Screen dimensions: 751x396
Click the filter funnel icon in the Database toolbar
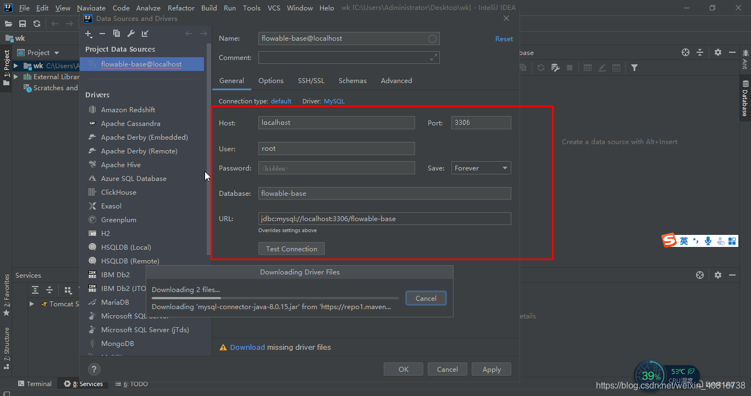[634, 68]
